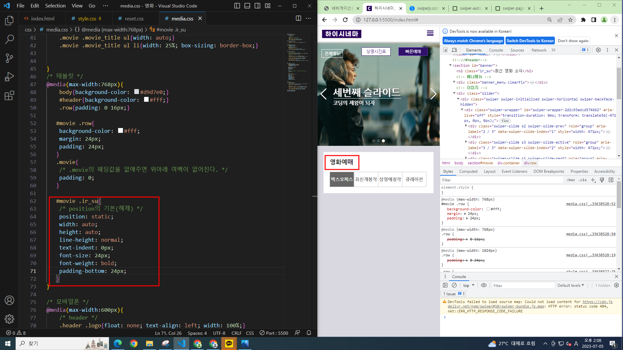
Task: Expand the banner_menu clearfix div node
Action: tap(454, 82)
